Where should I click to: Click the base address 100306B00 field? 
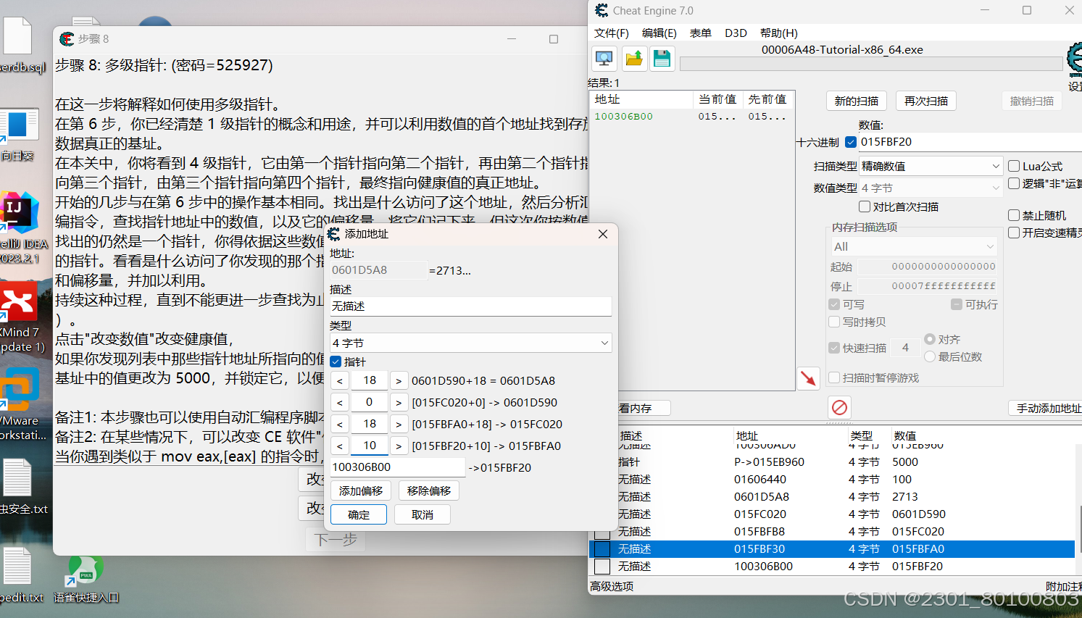(x=397, y=467)
